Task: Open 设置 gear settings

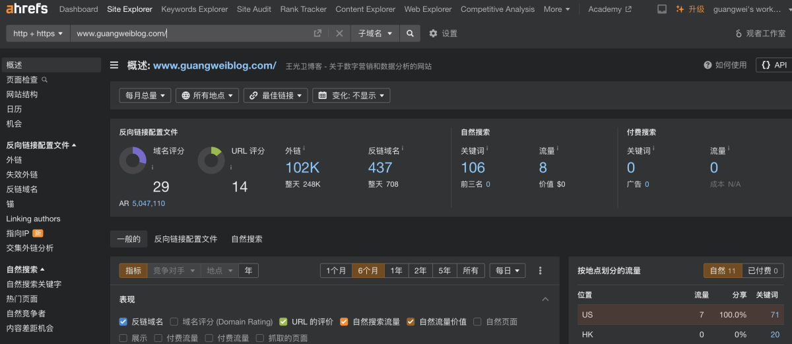Action: [x=443, y=33]
